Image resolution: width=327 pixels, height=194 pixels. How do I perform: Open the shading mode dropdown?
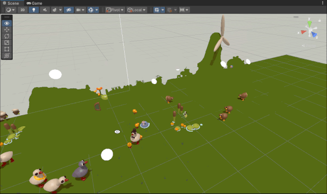[11, 10]
